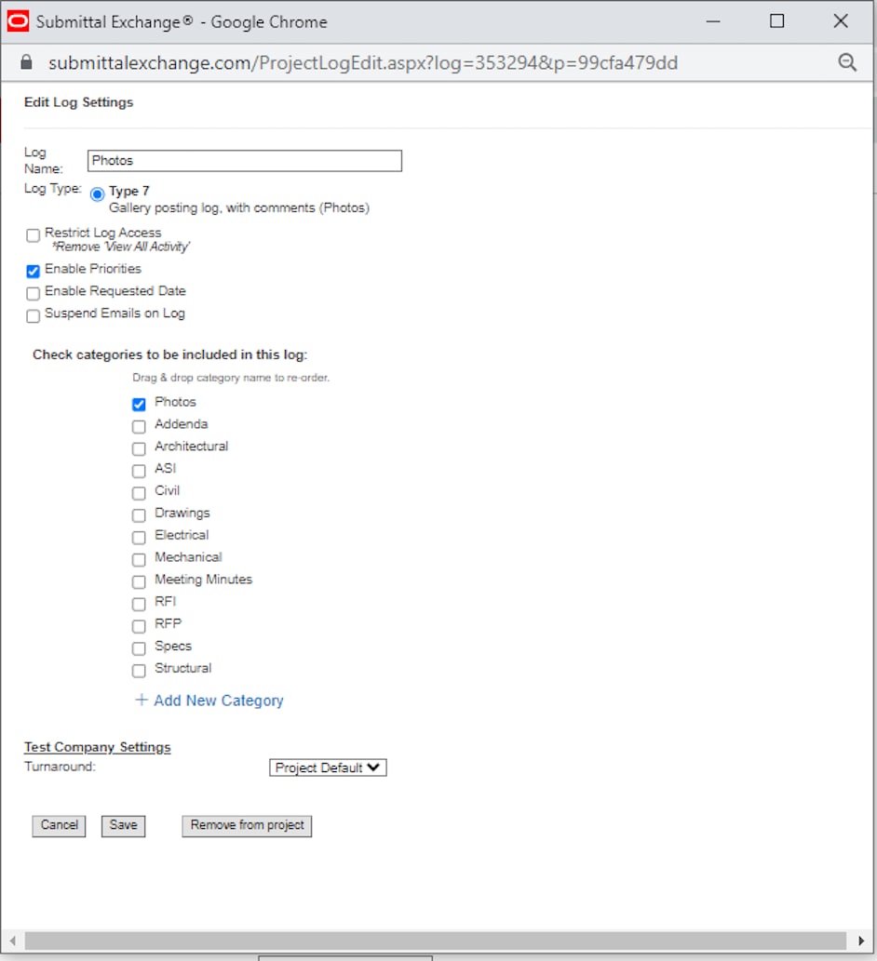Save the log settings
The width and height of the screenshot is (877, 961).
point(123,825)
